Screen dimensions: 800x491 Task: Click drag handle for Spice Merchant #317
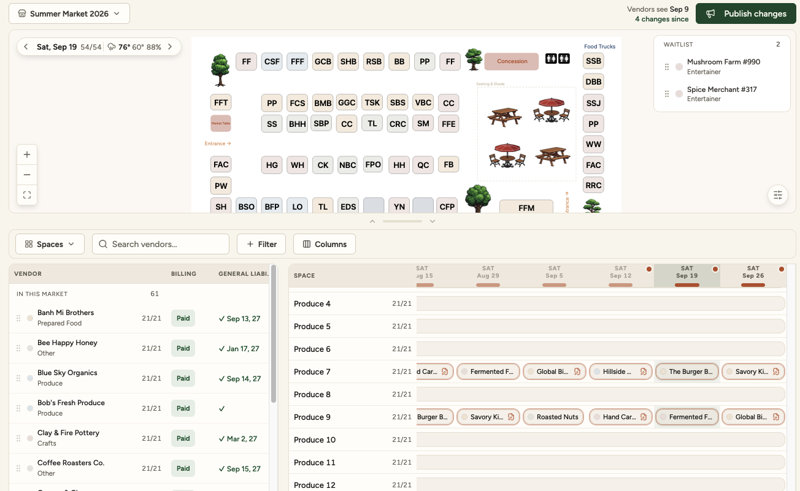pos(667,94)
